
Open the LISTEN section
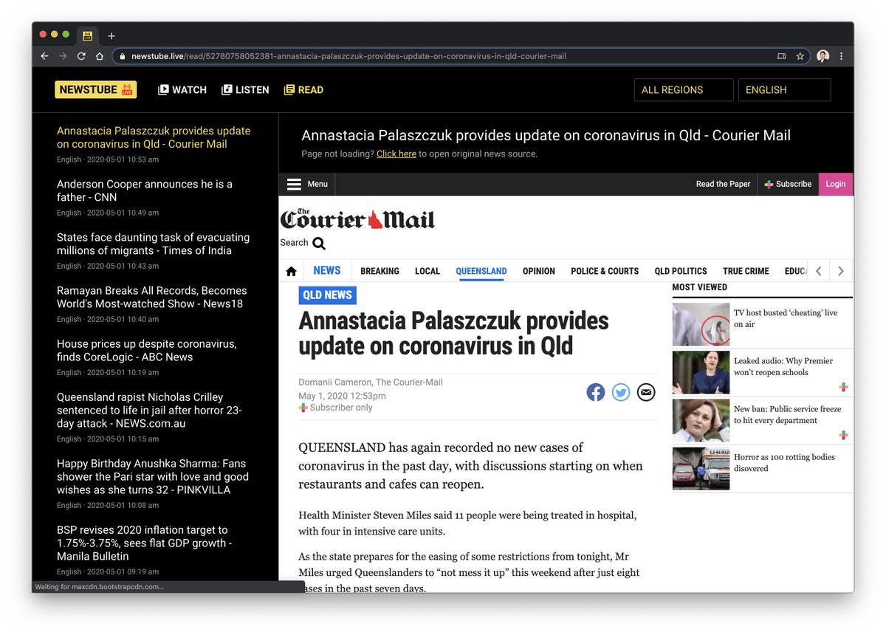click(245, 90)
